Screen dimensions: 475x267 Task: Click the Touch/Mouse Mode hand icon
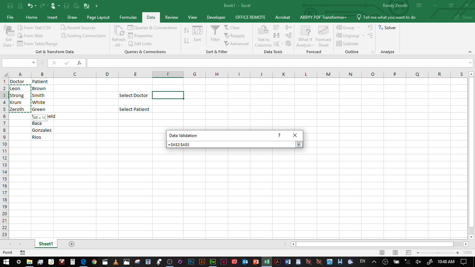point(53,6)
